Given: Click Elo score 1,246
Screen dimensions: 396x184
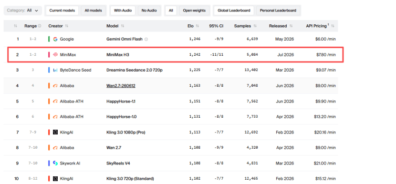Looking at the screenshot, I should [x=195, y=39].
